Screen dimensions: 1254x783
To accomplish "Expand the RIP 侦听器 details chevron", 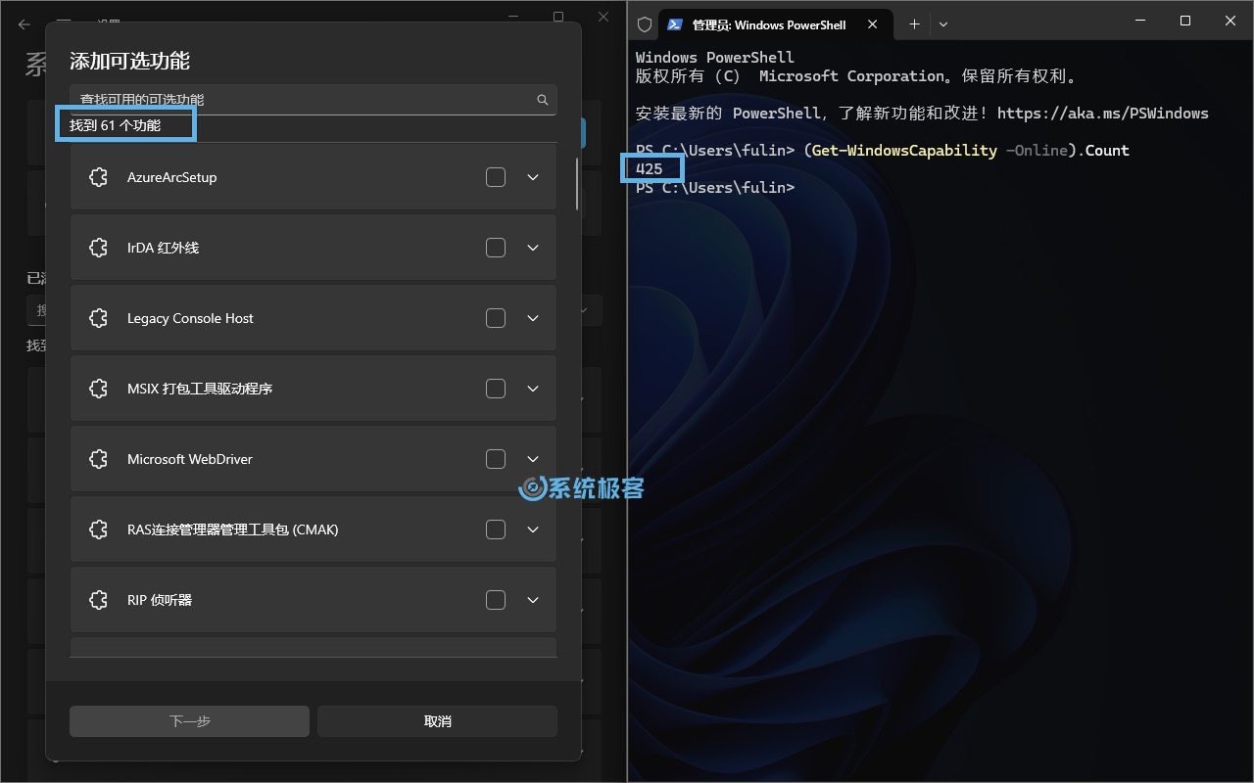I will 533,600.
